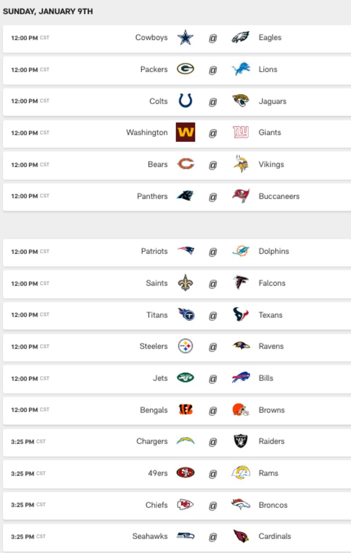Click the Pittsburgh Steelers logo
351x553 pixels.
(x=186, y=346)
